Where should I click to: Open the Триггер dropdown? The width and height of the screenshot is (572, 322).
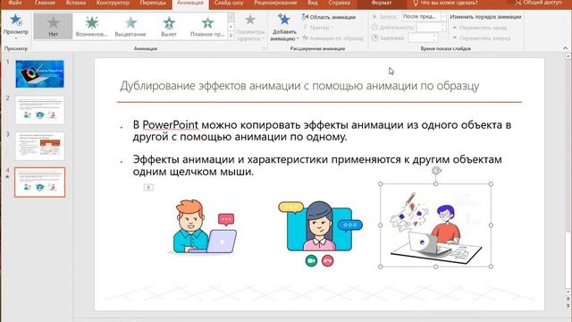(x=318, y=28)
